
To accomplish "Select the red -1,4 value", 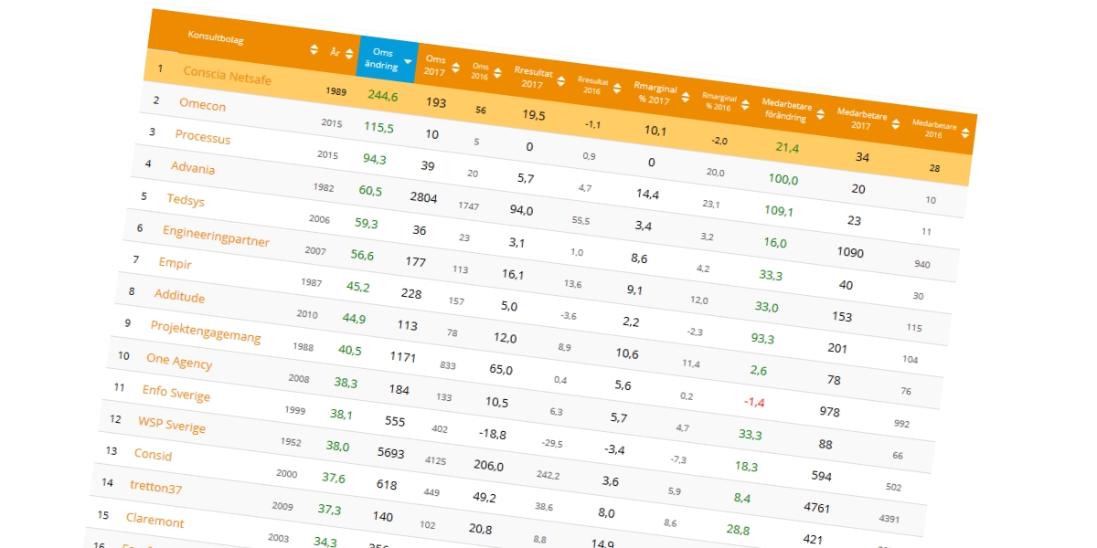I will tap(753, 402).
